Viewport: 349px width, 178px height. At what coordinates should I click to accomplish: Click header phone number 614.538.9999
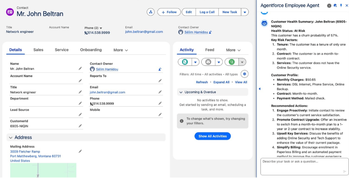[98, 32]
